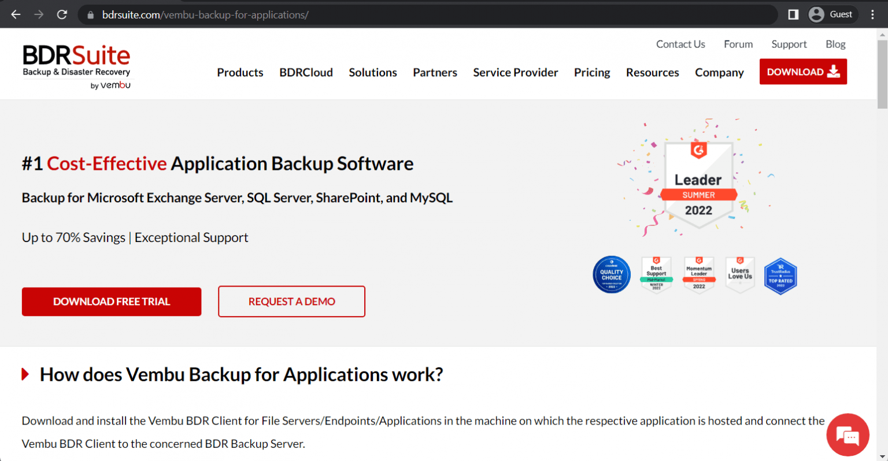Select the Crozdesk Quality Choice badge
The width and height of the screenshot is (888, 461).
pyautogui.click(x=611, y=274)
